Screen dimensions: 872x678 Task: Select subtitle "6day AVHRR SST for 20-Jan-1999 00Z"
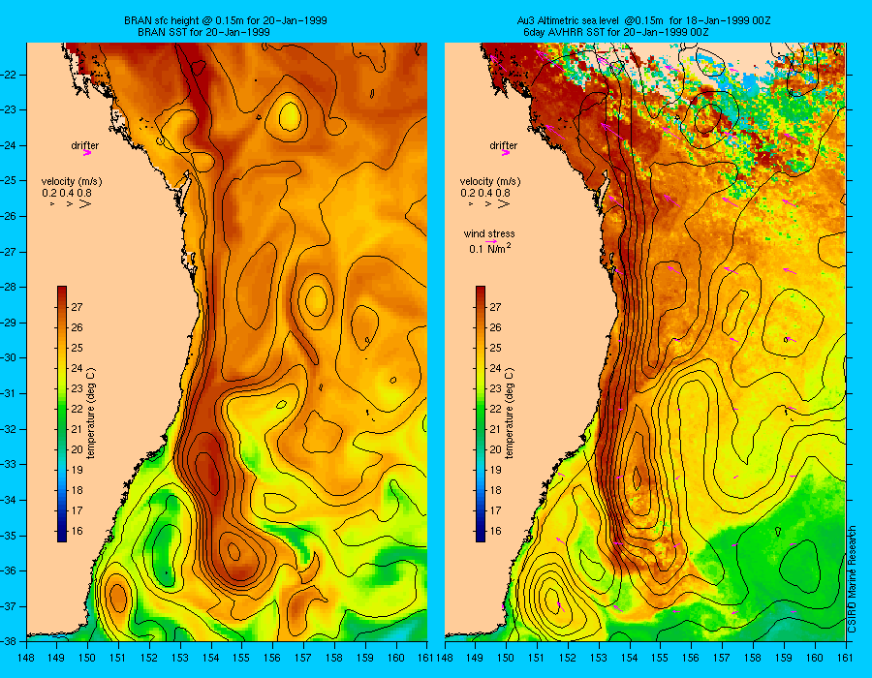pyautogui.click(x=616, y=32)
